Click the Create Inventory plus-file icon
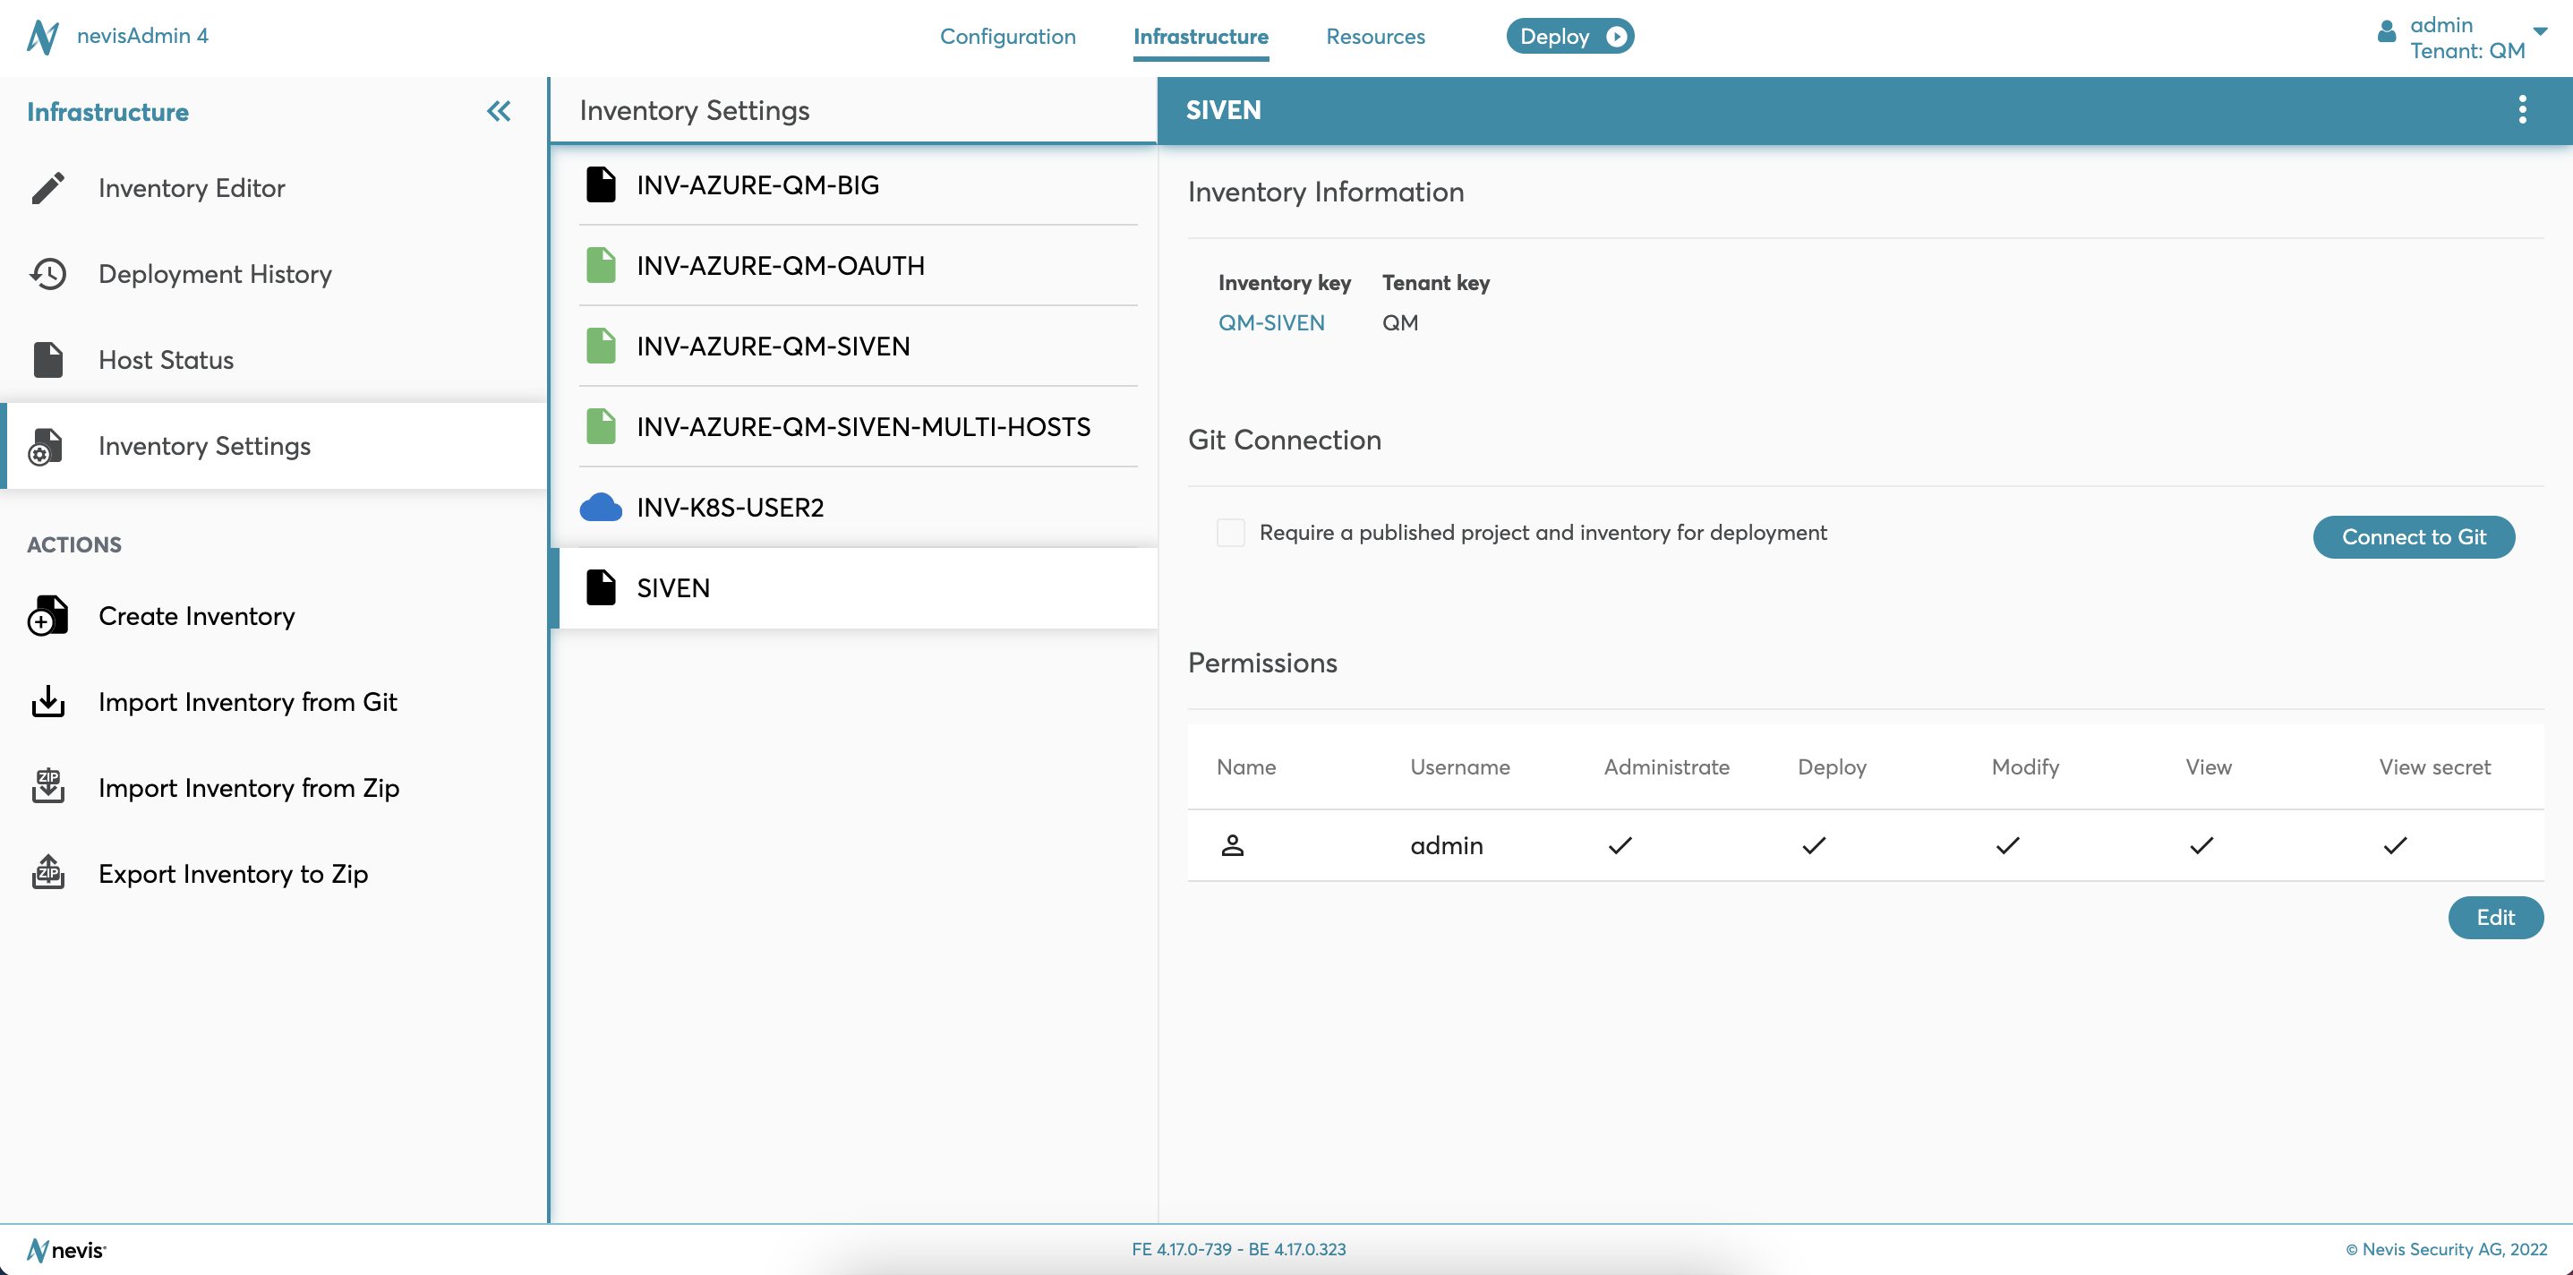 pyautogui.click(x=47, y=617)
